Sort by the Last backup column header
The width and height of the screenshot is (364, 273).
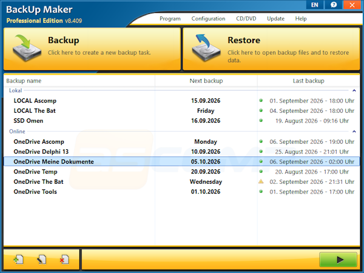coord(309,81)
